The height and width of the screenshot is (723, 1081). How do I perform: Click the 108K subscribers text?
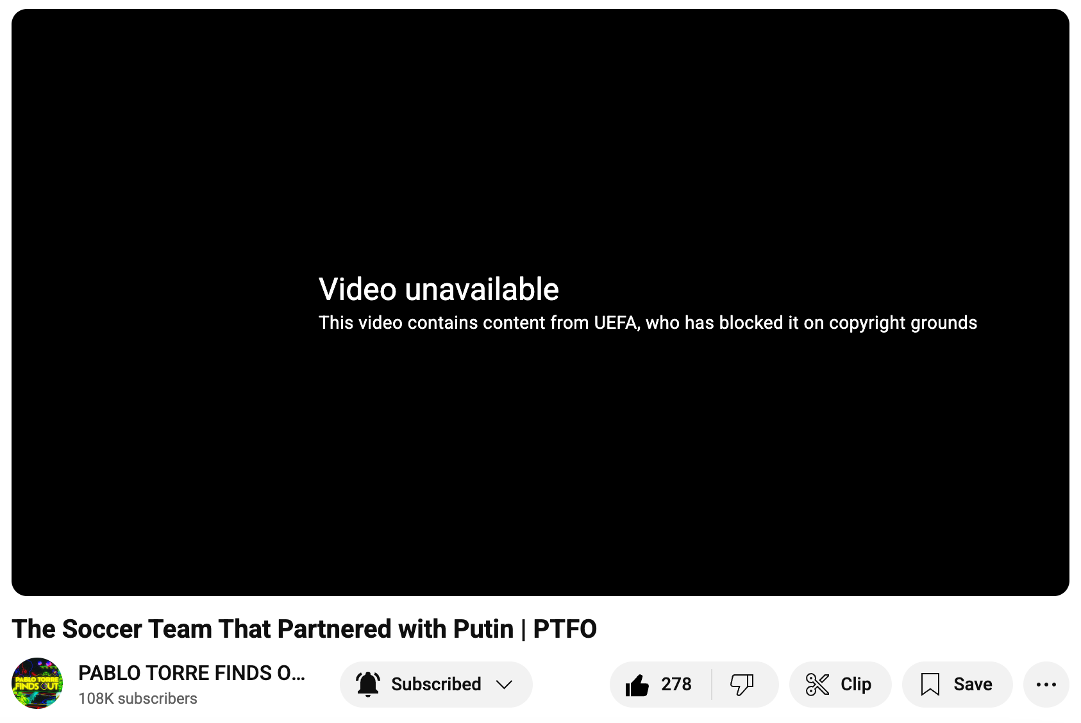tap(138, 699)
